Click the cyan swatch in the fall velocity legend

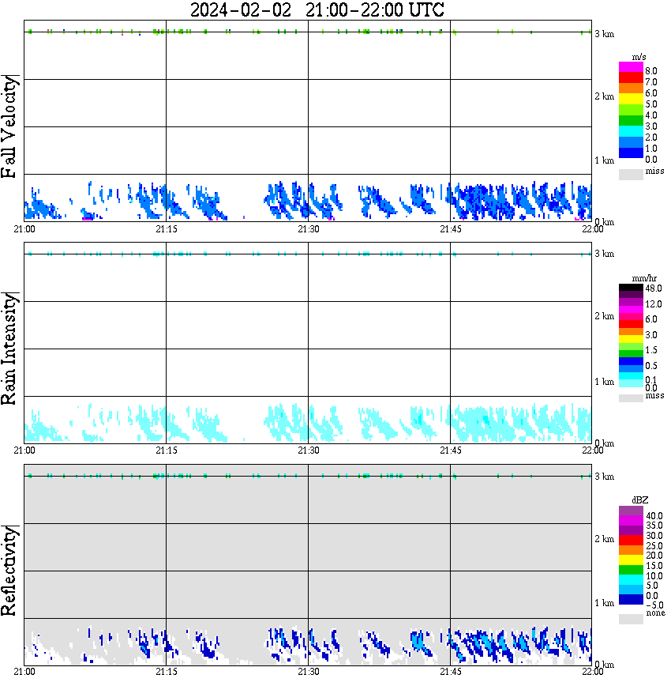[631, 131]
